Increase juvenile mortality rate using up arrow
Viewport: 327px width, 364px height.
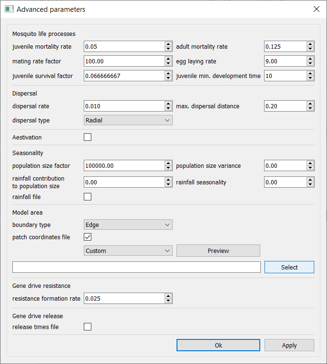(168, 44)
